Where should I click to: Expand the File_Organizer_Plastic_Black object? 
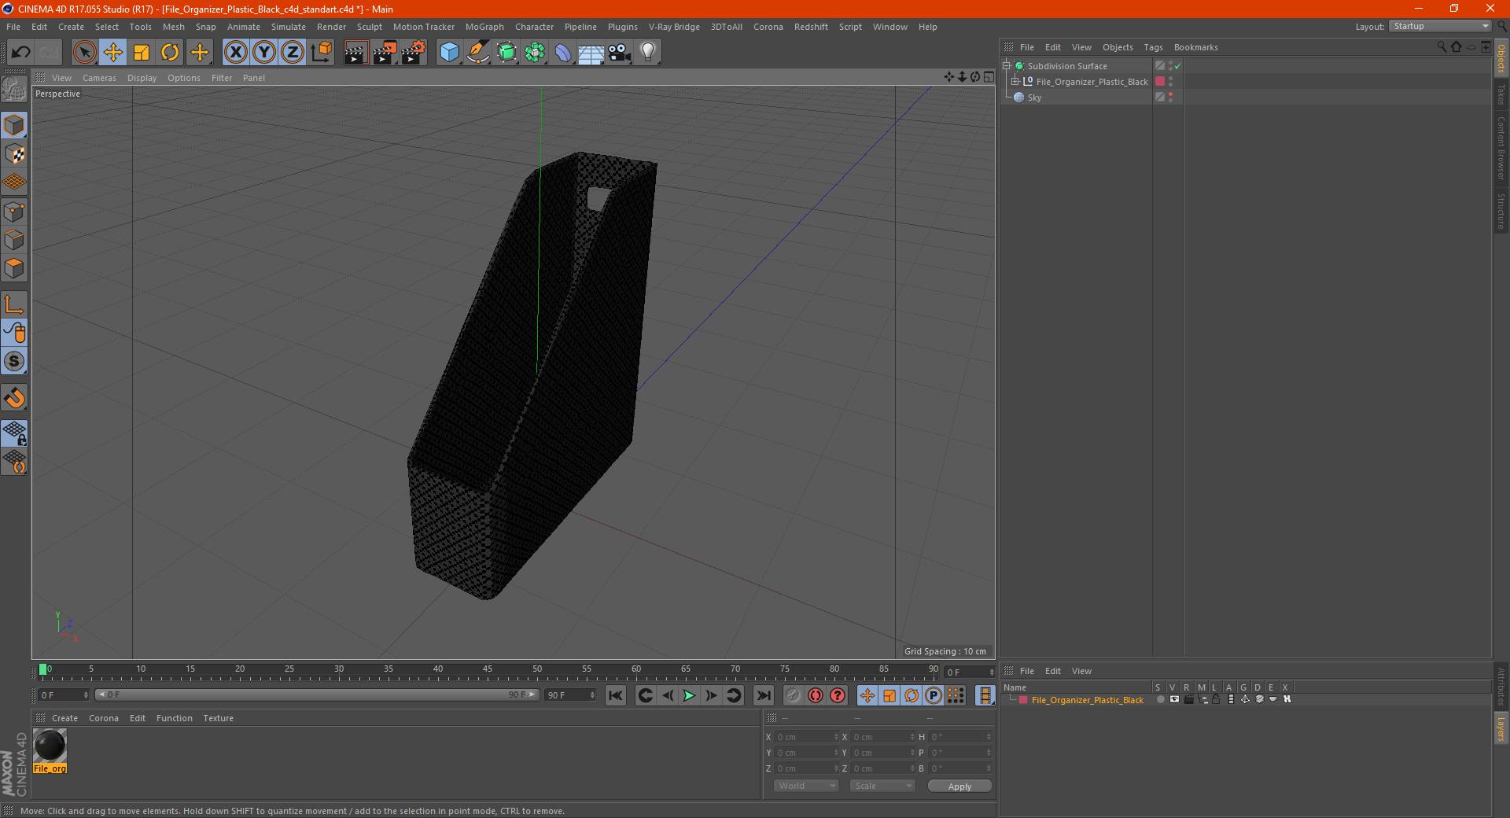coord(1015,82)
